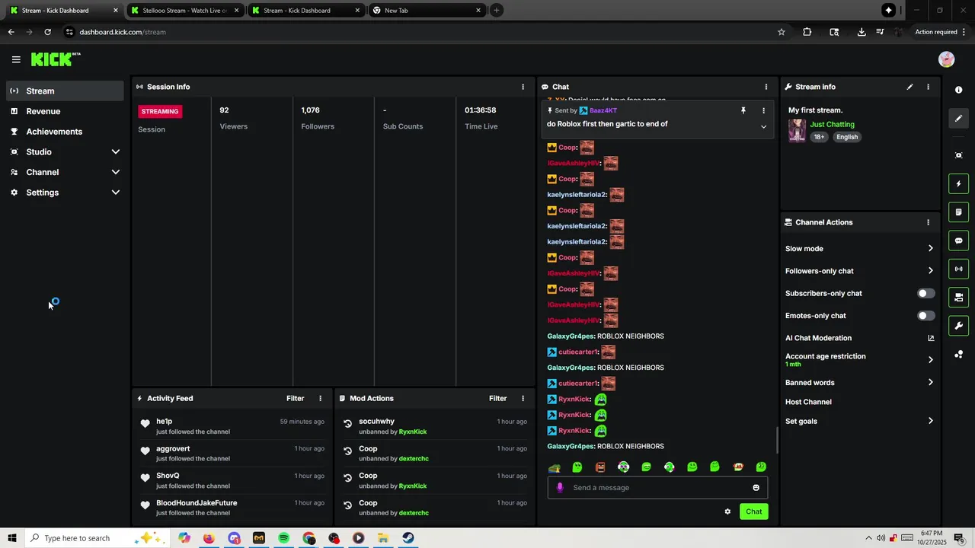Open Channel Actions three-dot menu
975x548 pixels.
[928, 222]
